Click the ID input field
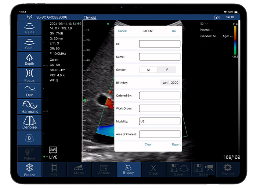This screenshot has height=188, width=257. click(x=160, y=44)
